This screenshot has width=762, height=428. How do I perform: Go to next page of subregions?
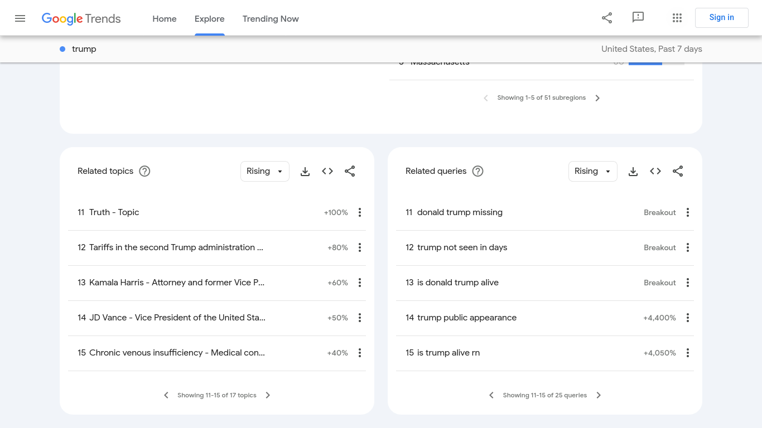coord(597,98)
